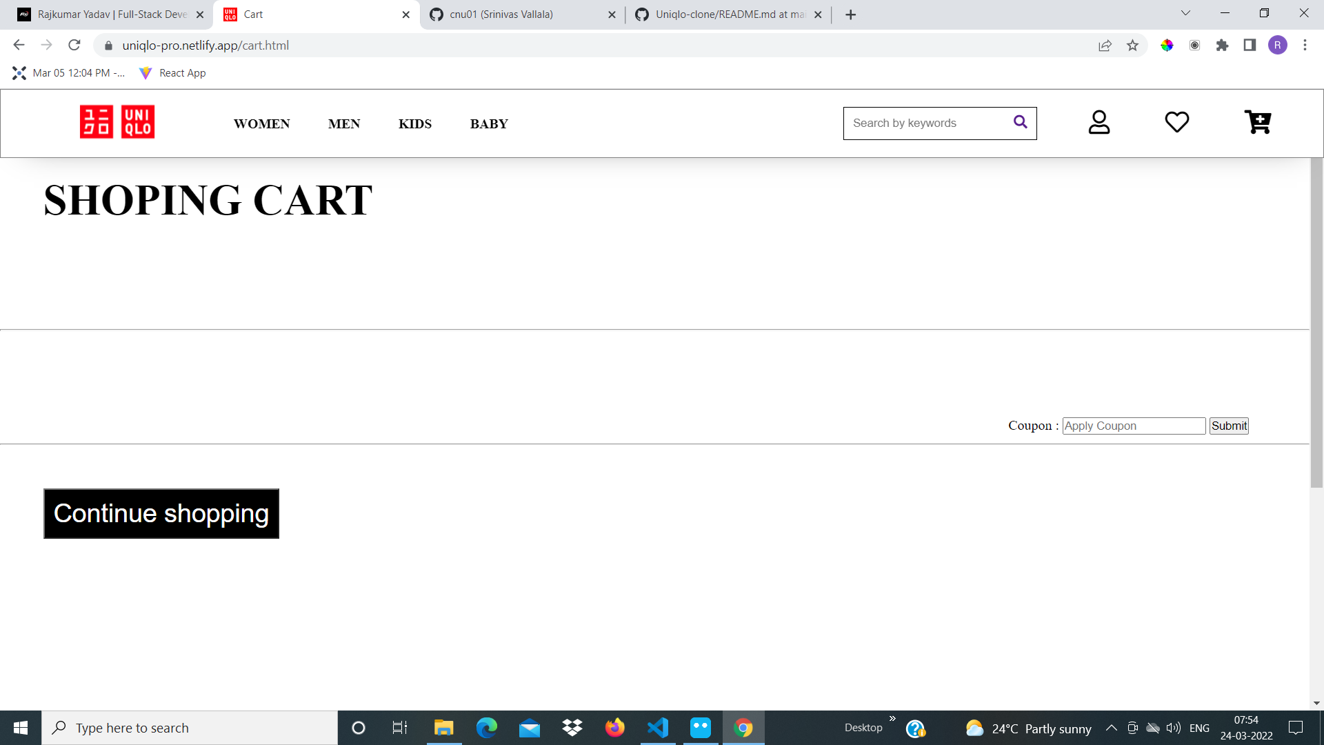Open the WOMEN category menu
Image resolution: width=1324 pixels, height=745 pixels.
pyautogui.click(x=261, y=124)
